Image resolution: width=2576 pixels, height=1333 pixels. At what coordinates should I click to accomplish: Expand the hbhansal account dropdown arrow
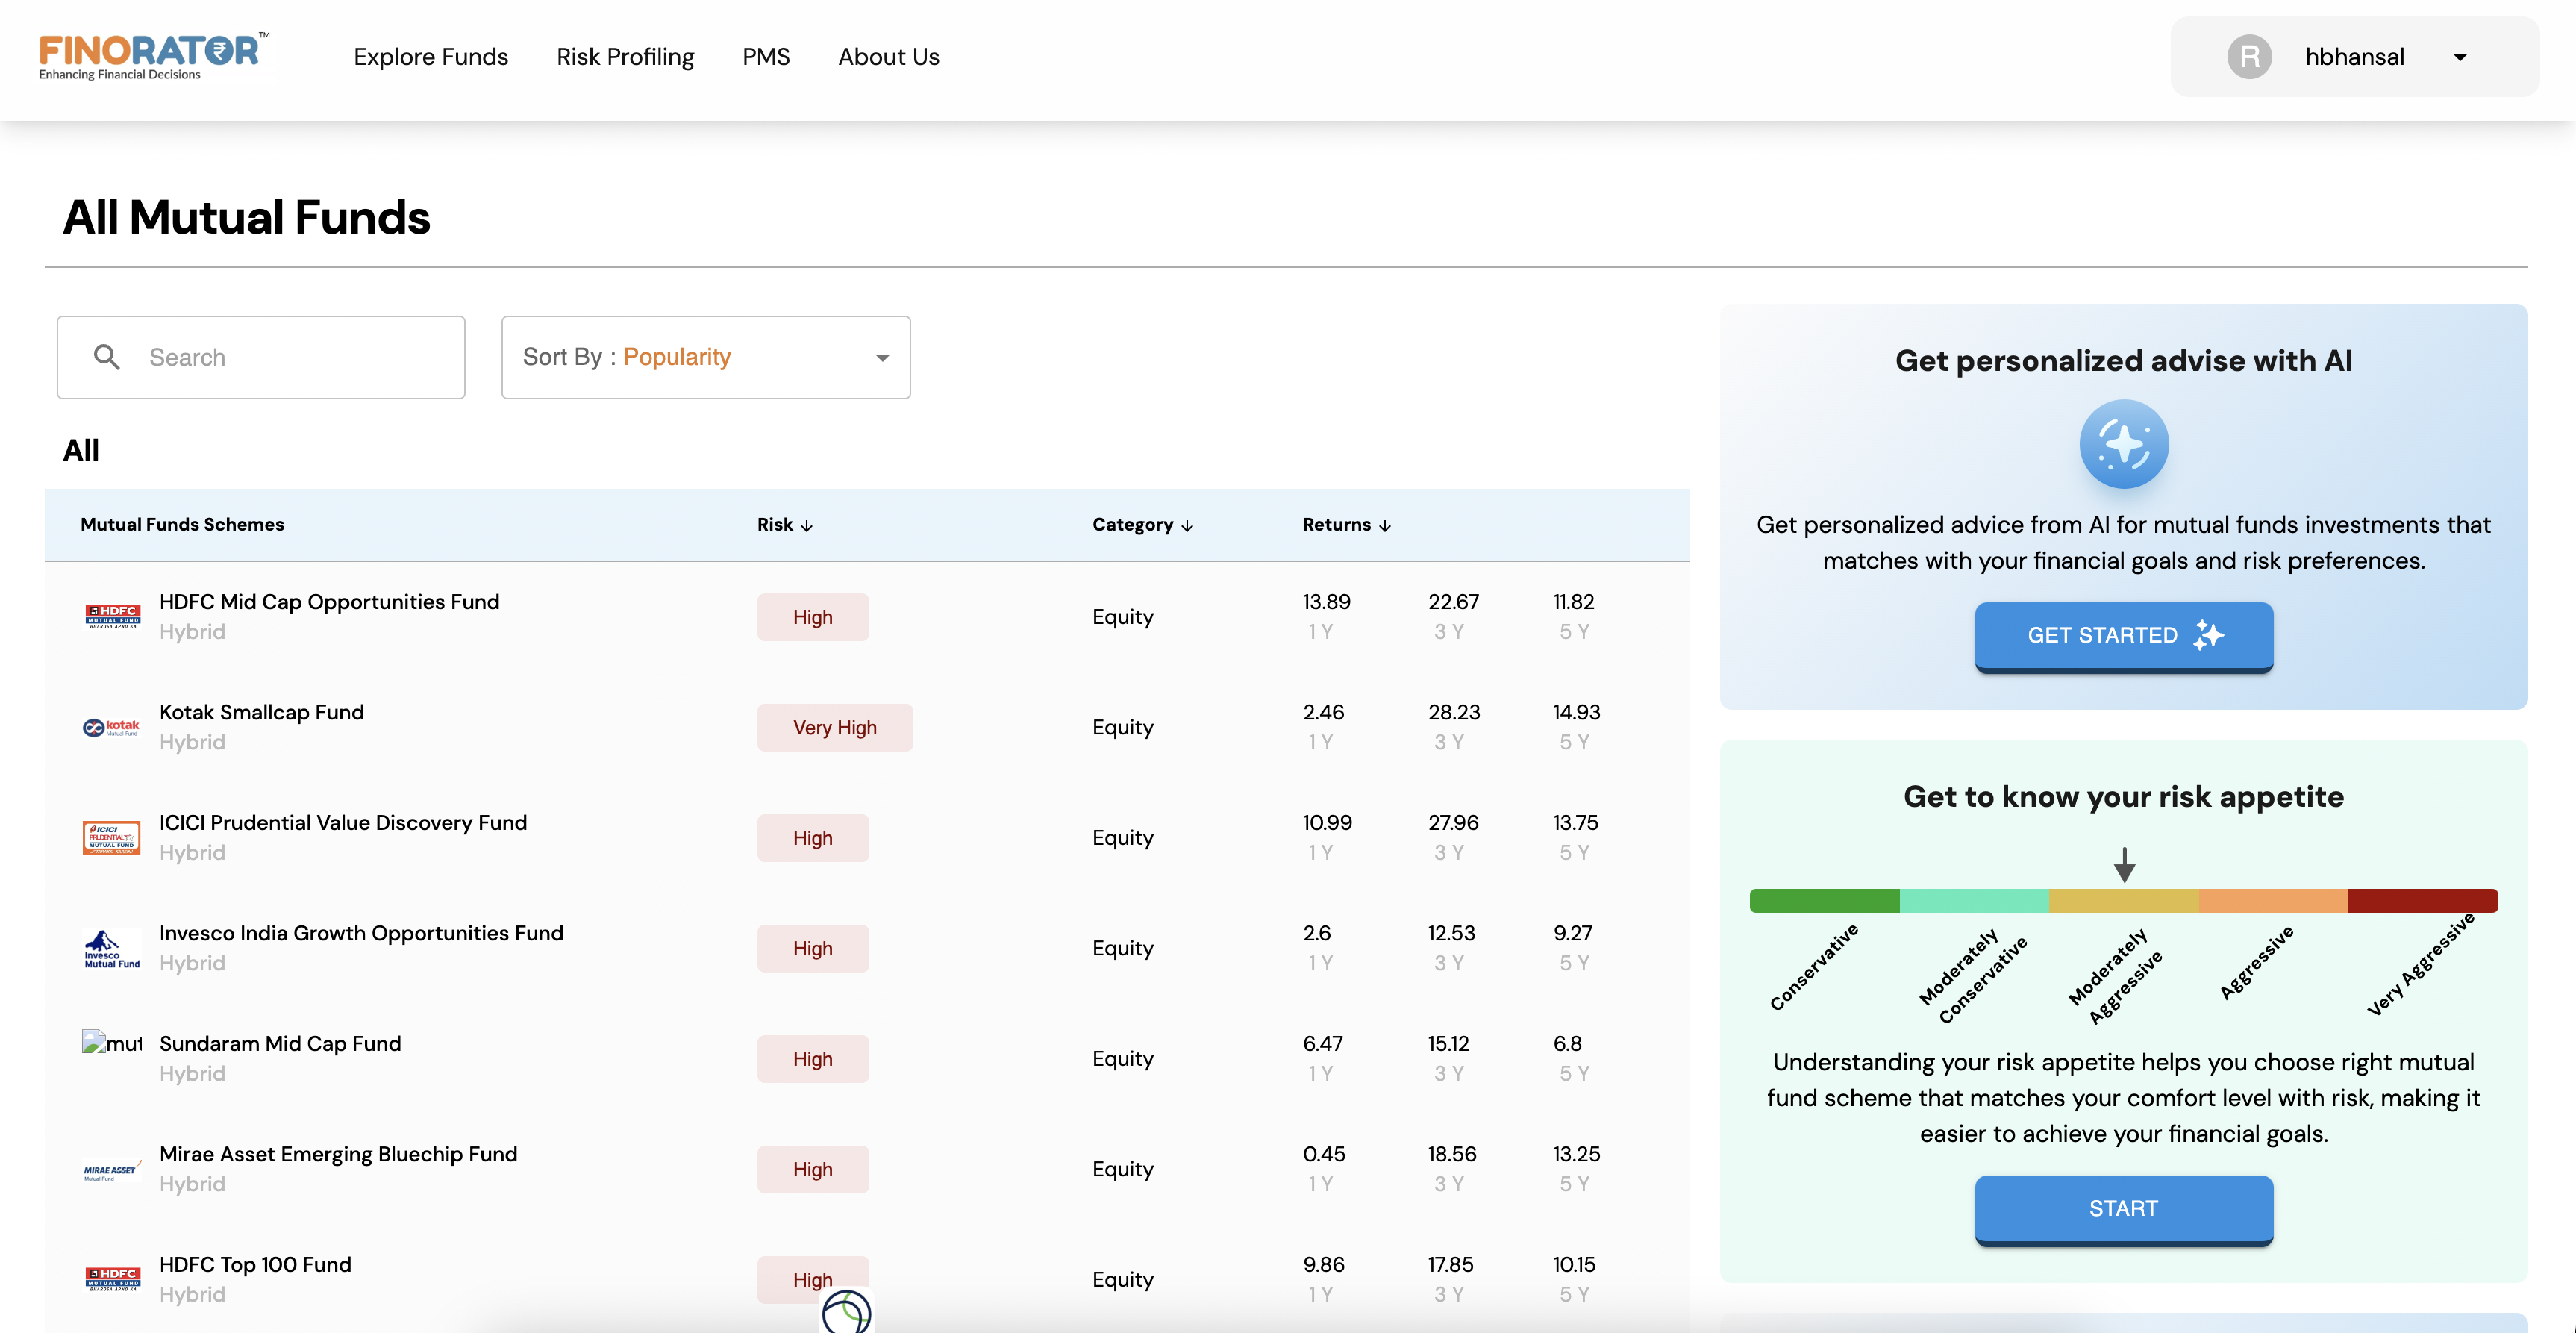tap(2460, 57)
